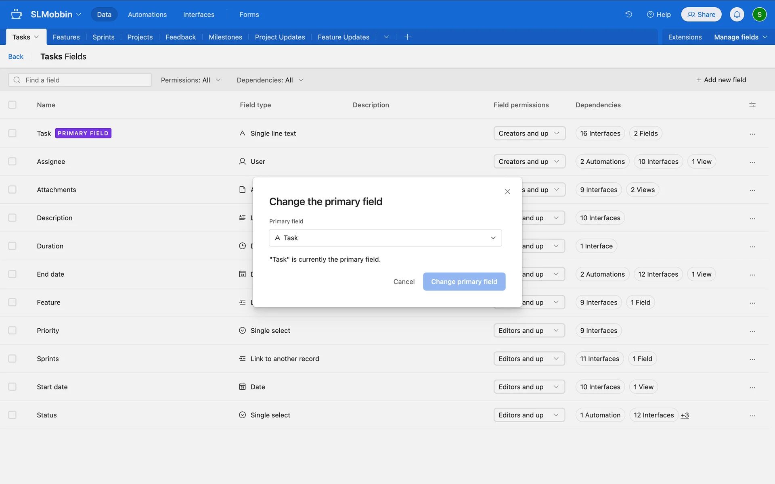Toggle the select all fields checkbox

tap(13, 105)
